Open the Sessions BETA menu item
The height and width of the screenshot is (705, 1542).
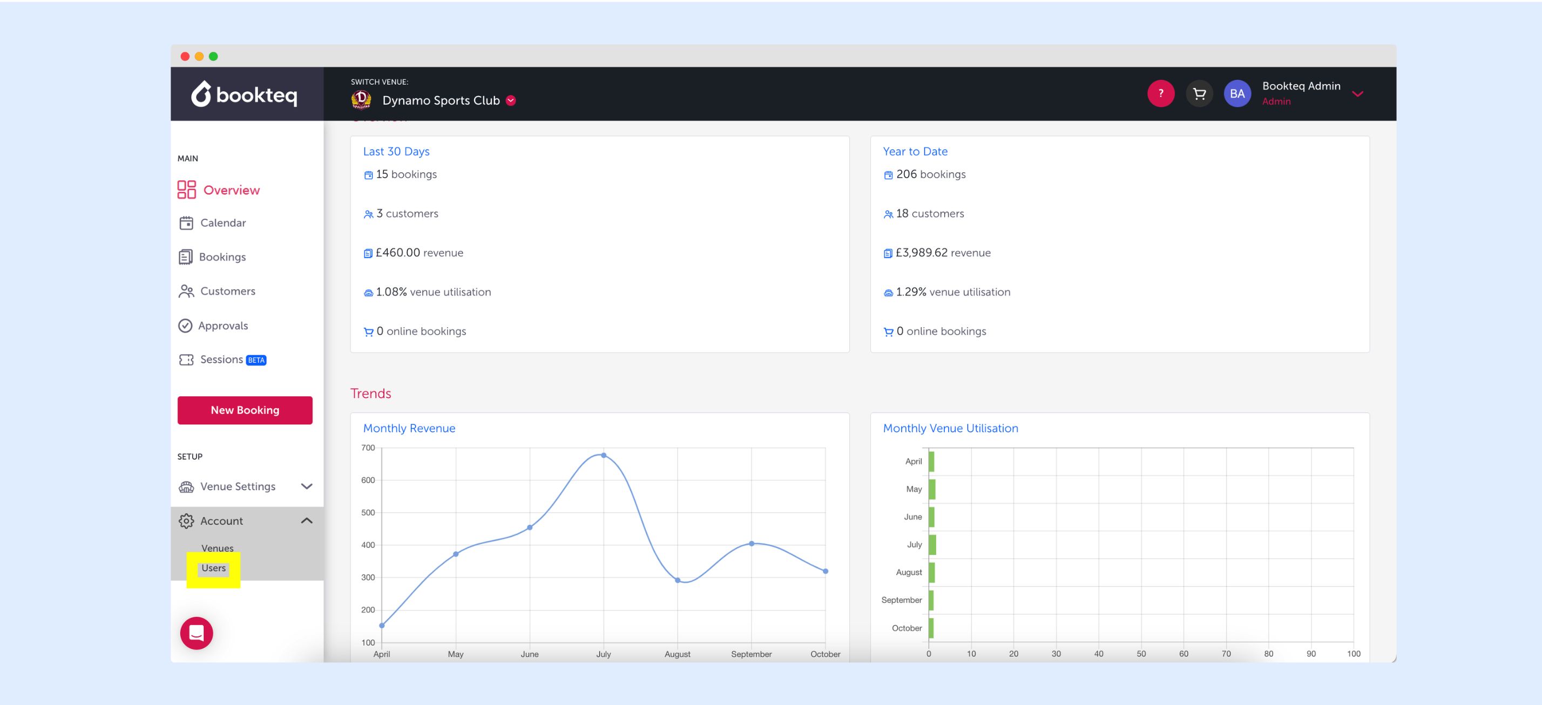(221, 359)
